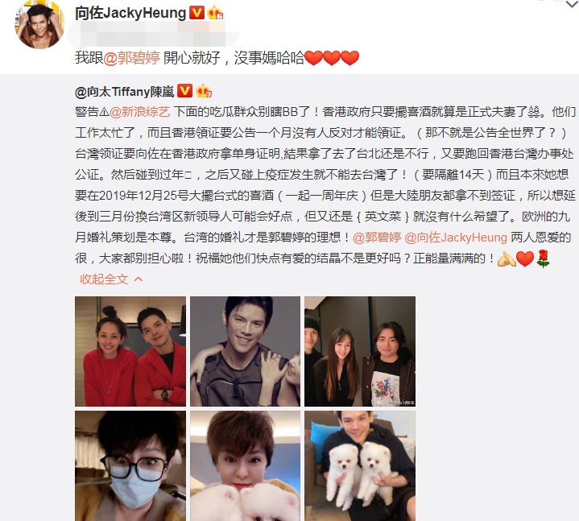Open 向佐JackyHeung username link in the header

(x=130, y=13)
